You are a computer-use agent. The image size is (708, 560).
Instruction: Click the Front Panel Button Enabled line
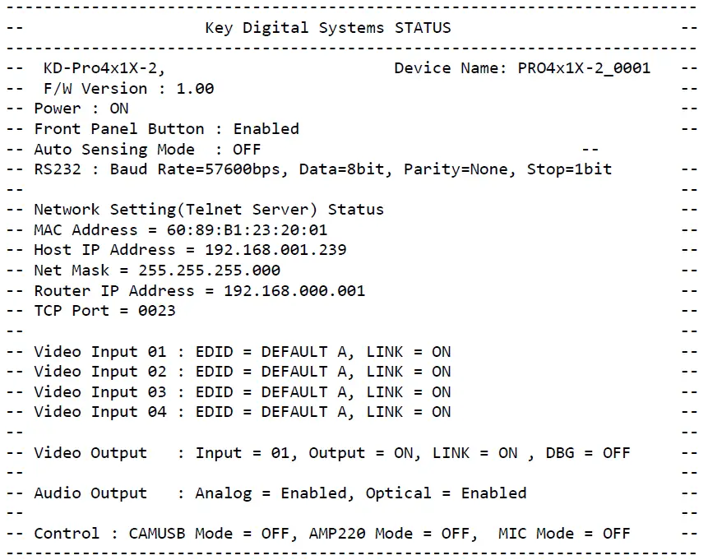pyautogui.click(x=166, y=129)
